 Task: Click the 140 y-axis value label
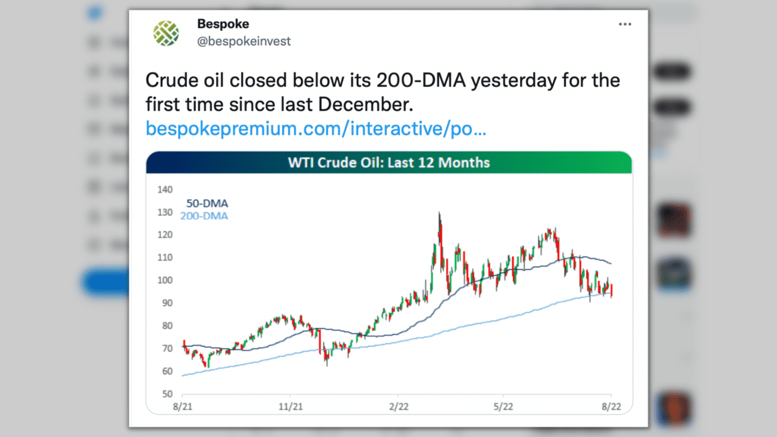[165, 189]
